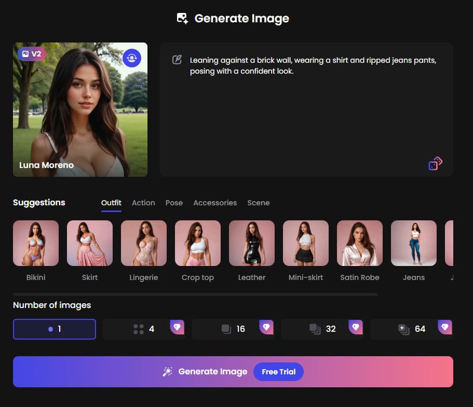Choose the Leather outfit thumbnail

click(252, 243)
